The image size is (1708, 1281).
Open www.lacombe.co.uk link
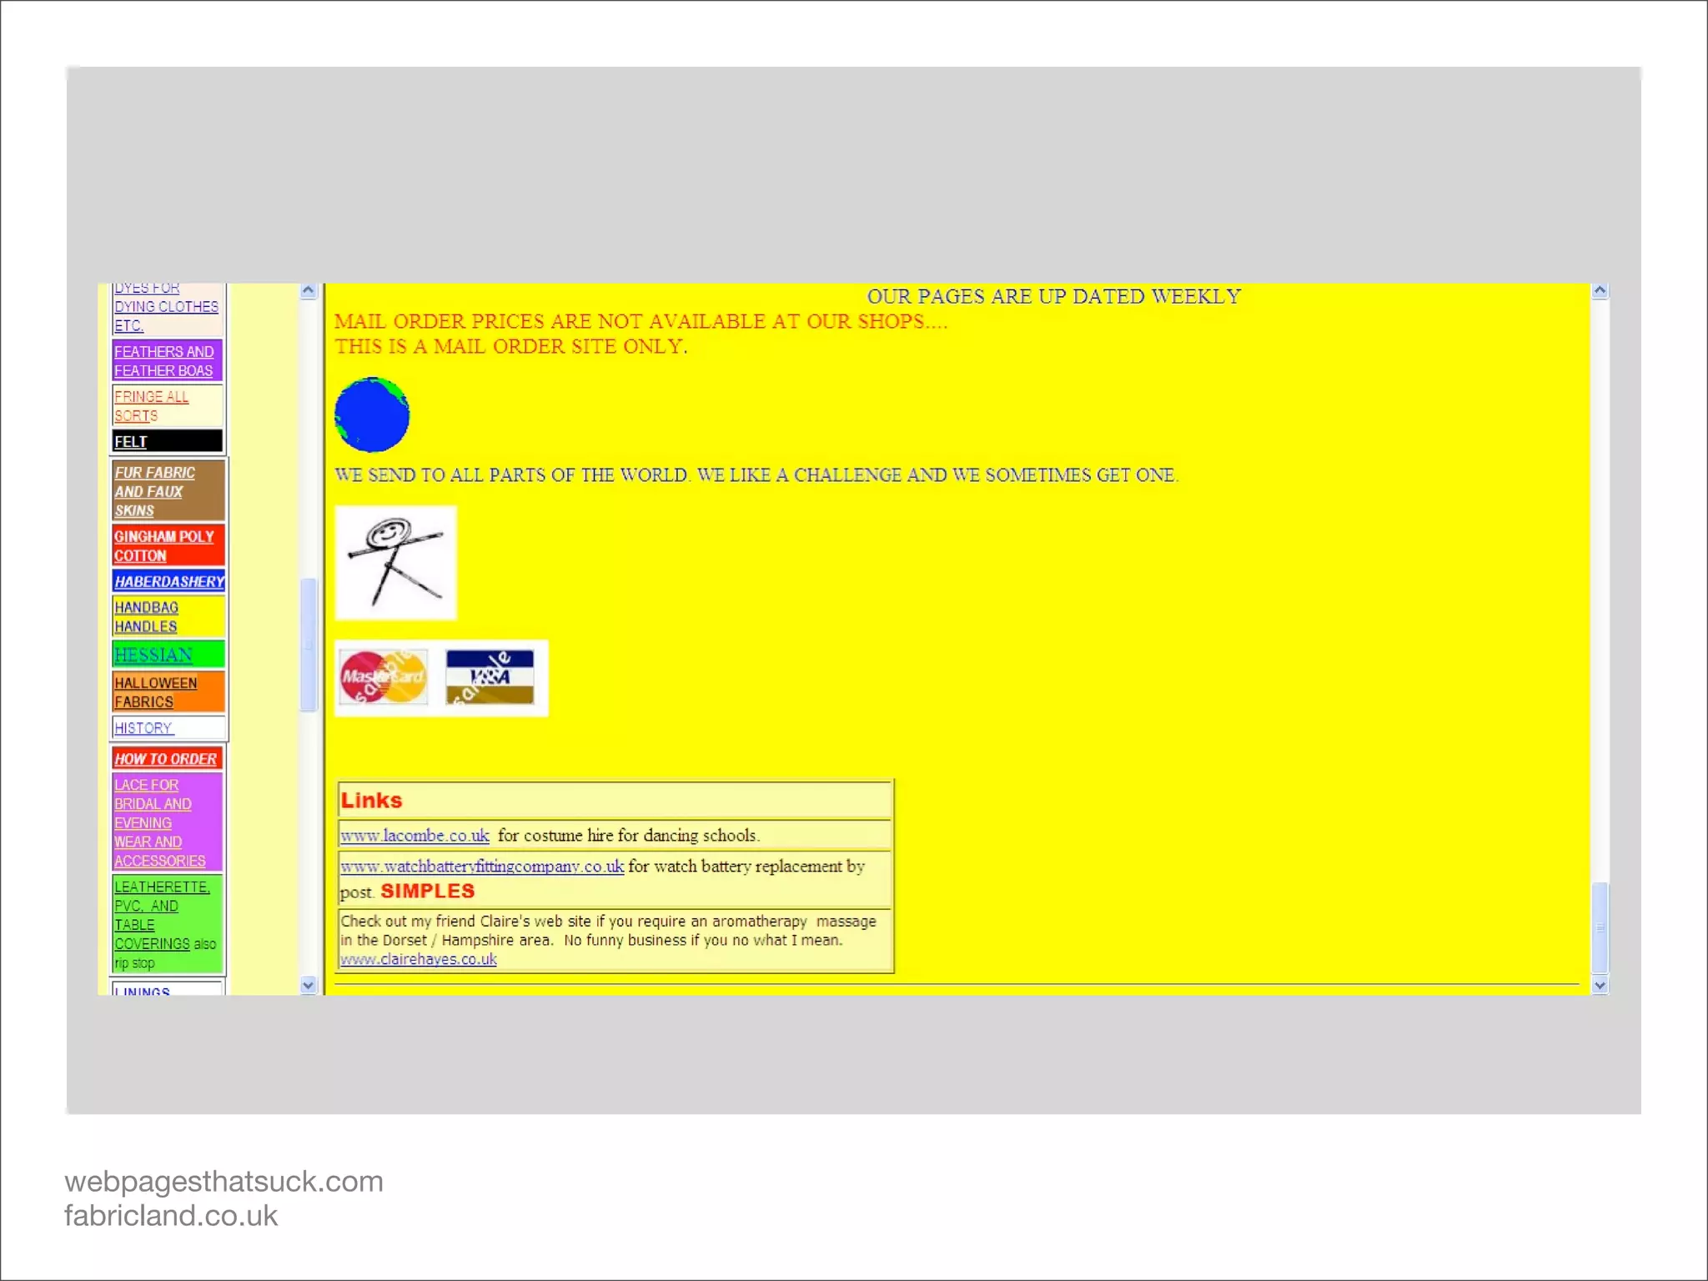click(x=414, y=836)
